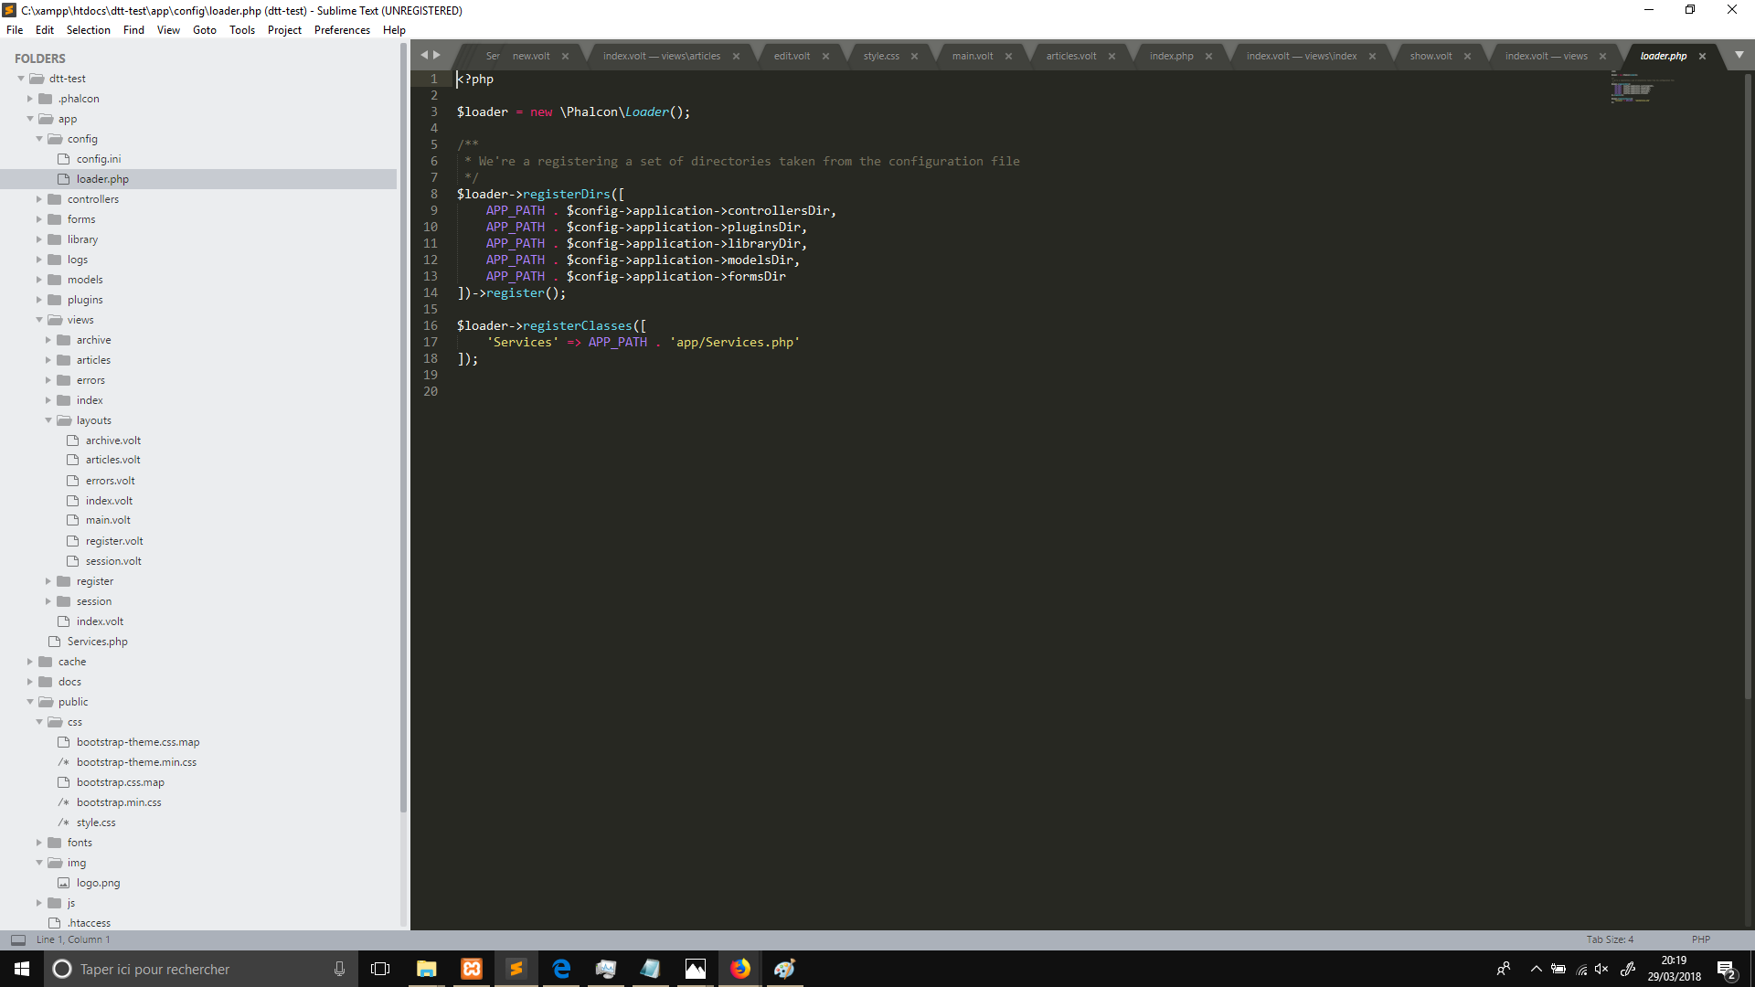Click the logo.png image file icon
Viewport: 1755px width, 987px height.
coord(64,883)
